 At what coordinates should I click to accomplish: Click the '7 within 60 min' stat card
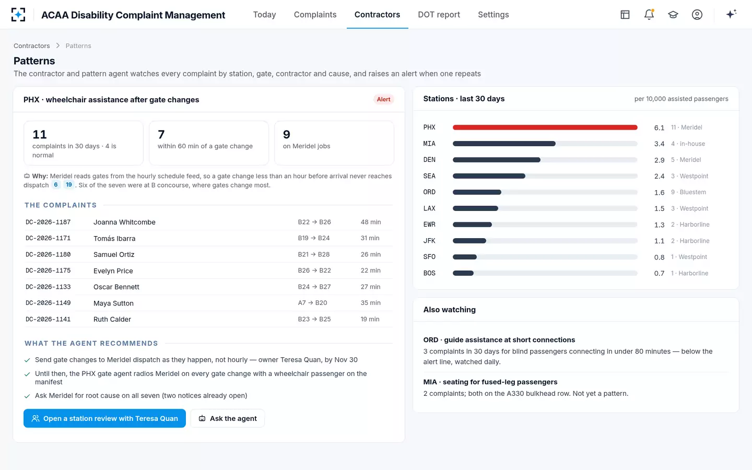coord(209,143)
